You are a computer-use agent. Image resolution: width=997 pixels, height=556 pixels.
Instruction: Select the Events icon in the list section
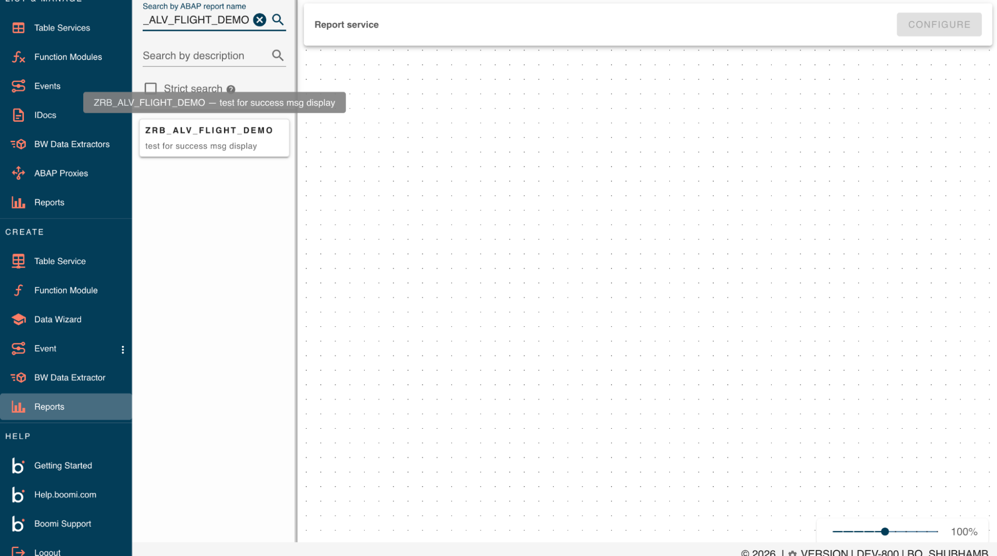(x=18, y=86)
